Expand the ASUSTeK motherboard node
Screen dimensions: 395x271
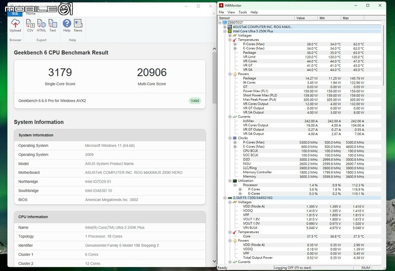[x=225, y=27]
